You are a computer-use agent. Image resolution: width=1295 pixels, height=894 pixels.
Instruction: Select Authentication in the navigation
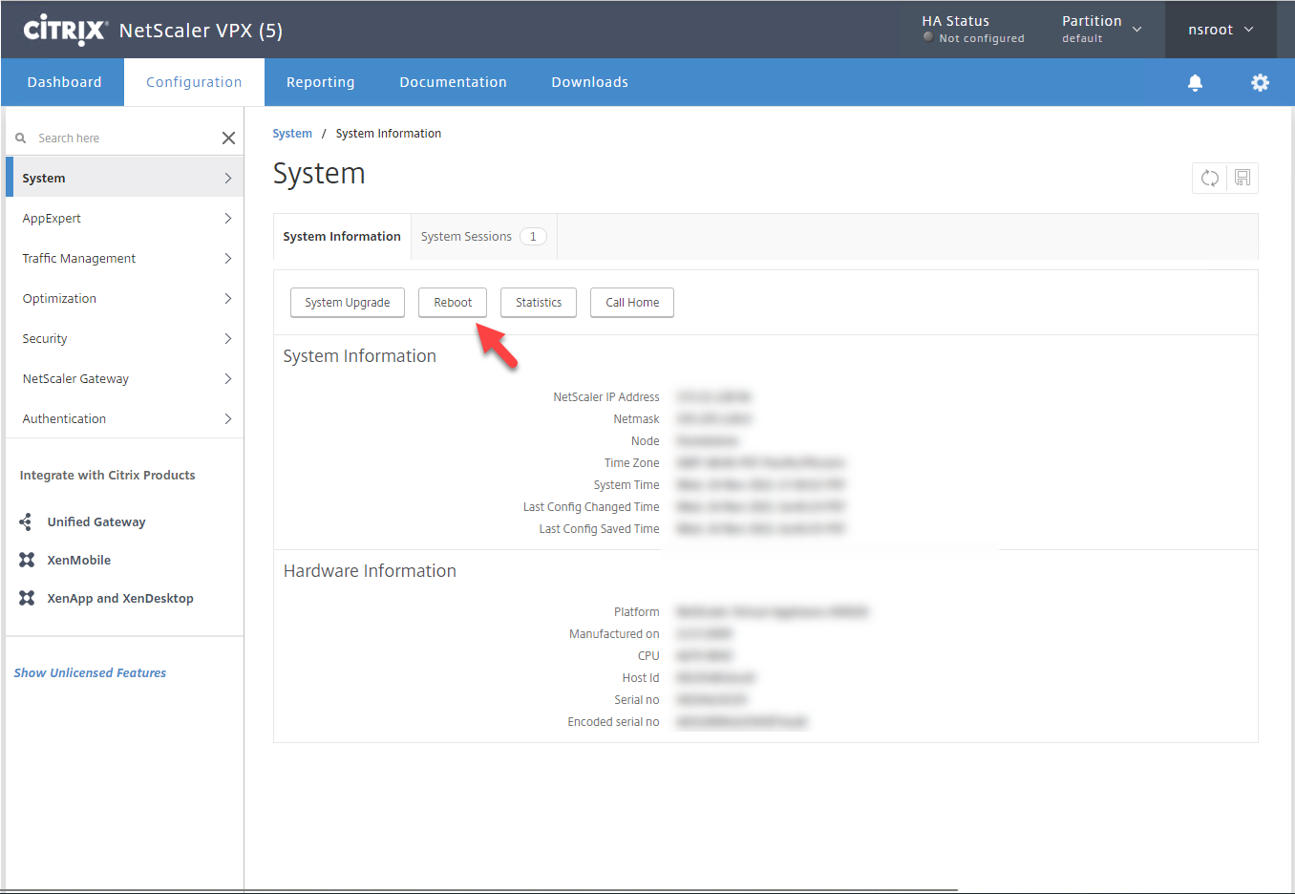[x=124, y=419]
